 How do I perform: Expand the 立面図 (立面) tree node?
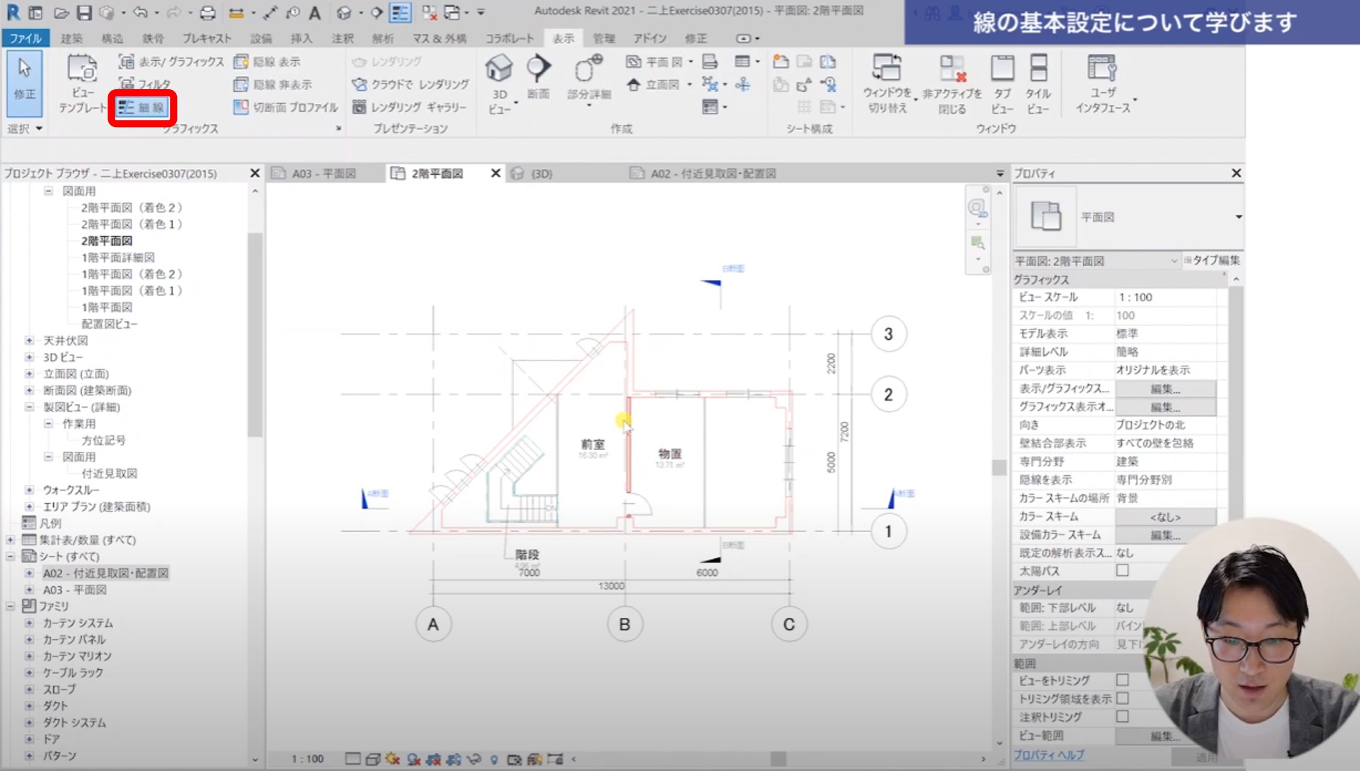pos(29,374)
